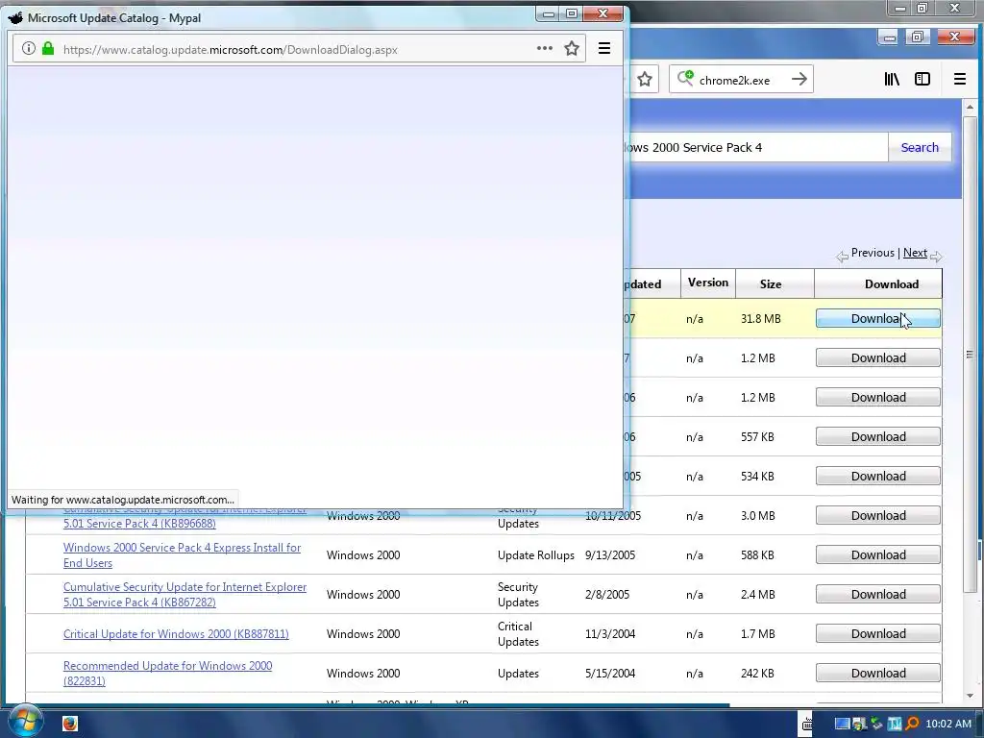Click the Windows Start orb
This screenshot has width=984, height=738.
click(25, 722)
